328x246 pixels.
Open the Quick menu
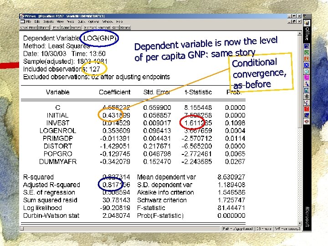82,21
